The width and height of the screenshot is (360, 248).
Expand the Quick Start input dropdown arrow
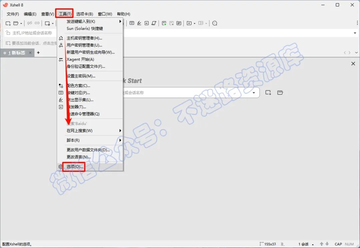click(x=254, y=93)
